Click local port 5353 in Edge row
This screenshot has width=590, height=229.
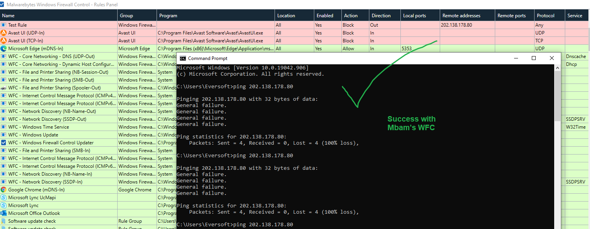pos(407,49)
